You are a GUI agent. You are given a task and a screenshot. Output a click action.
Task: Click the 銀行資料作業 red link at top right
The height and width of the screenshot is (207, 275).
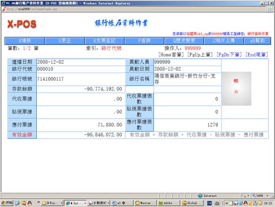pyautogui.click(x=257, y=33)
